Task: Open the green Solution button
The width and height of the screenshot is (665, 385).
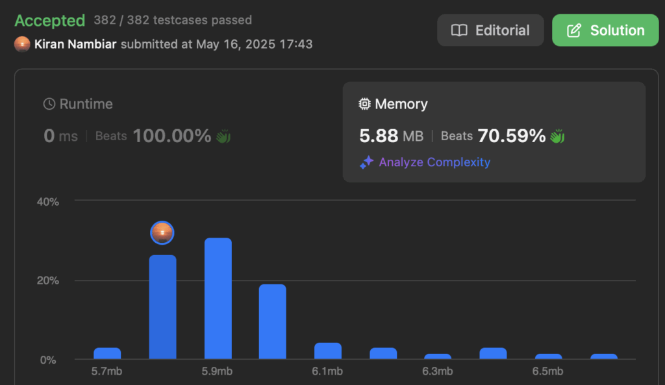Action: click(605, 31)
